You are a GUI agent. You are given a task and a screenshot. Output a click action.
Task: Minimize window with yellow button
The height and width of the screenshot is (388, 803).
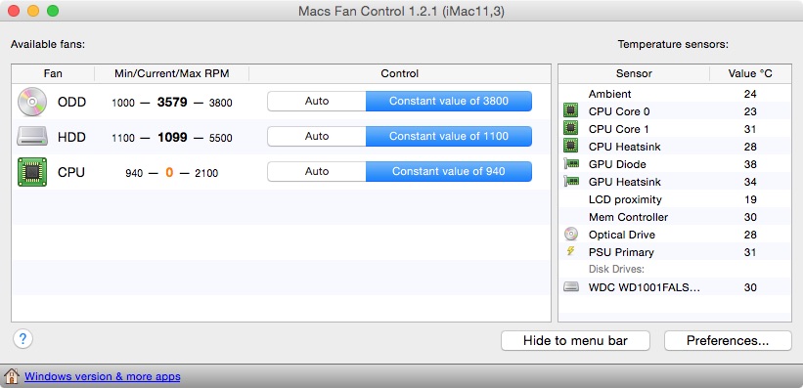pos(33,11)
